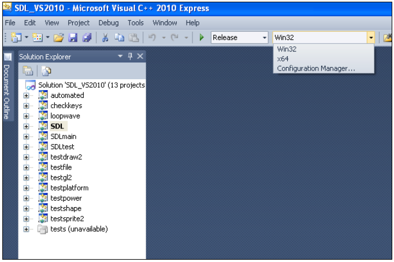Expand the tests (unavailable) node
394x262 pixels.
click(x=26, y=229)
